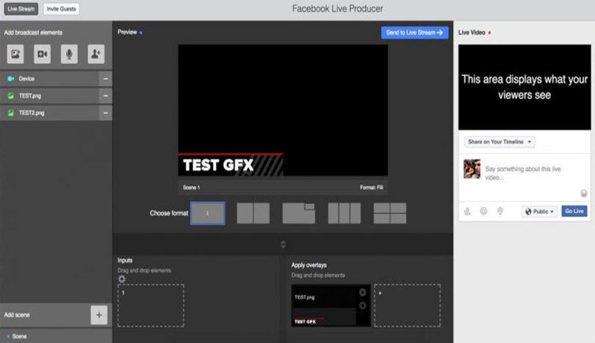Choose the four-grid format
Image resolution: width=595 pixels, height=343 pixels.
390,213
